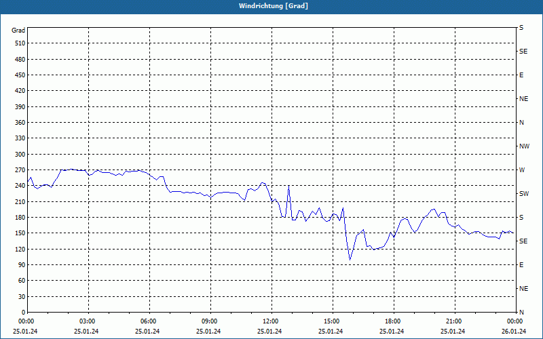The image size is (543, 339).
Task: Pick the 360 y-axis label
Action: click(x=20, y=123)
